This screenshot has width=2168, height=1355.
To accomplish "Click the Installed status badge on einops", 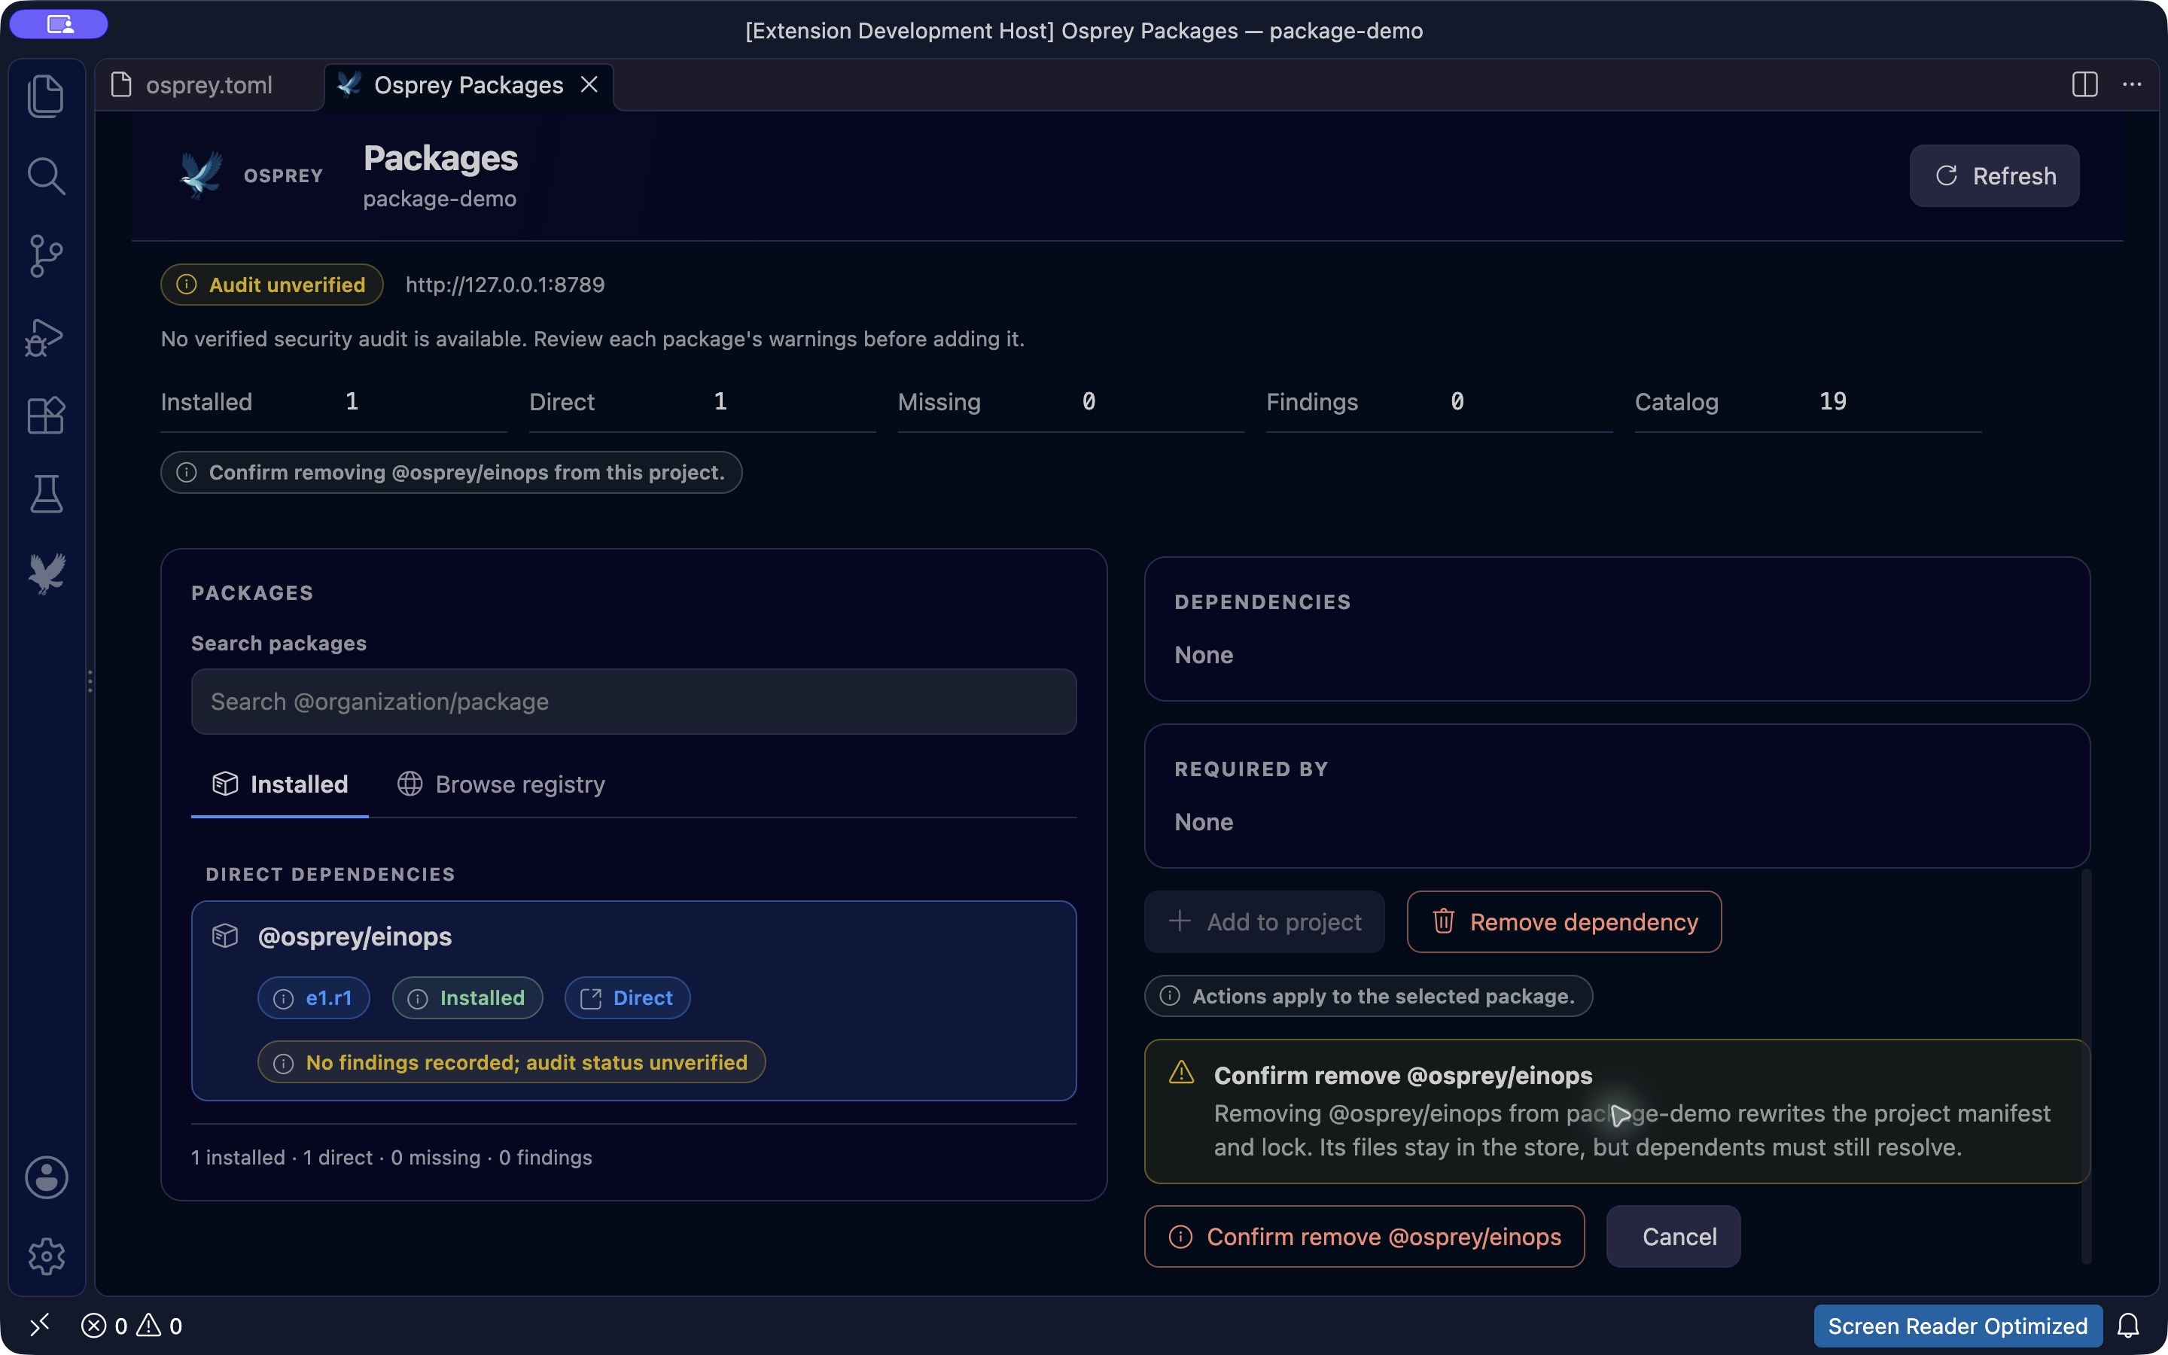I will (467, 998).
